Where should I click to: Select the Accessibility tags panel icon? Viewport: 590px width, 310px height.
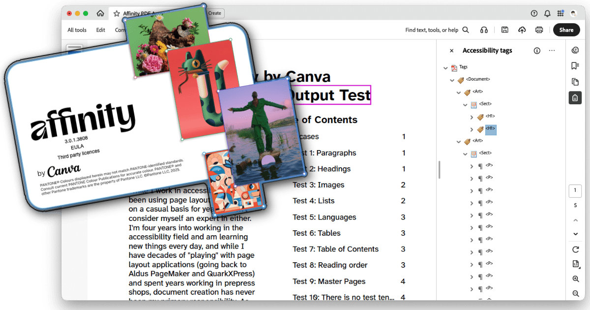click(x=575, y=97)
